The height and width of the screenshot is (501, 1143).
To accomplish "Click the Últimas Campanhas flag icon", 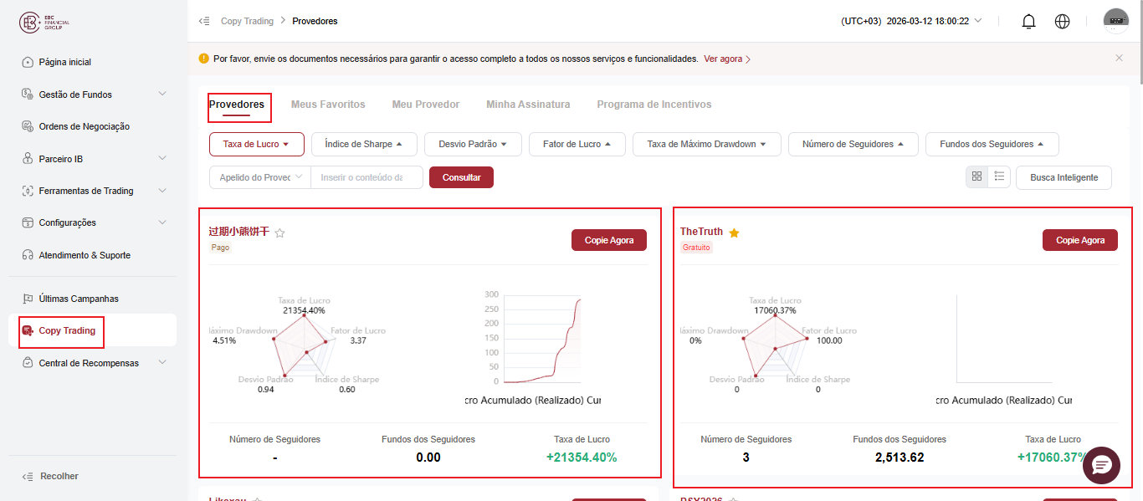I will [28, 299].
